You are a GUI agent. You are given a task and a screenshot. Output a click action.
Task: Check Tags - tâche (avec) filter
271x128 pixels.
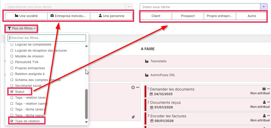[x=12, y=109]
